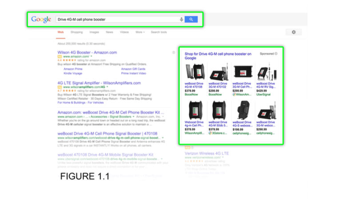The width and height of the screenshot is (347, 204).
Task: Expand arrow after Signal Boosters breadcrumb
Action: pyautogui.click(x=133, y=117)
